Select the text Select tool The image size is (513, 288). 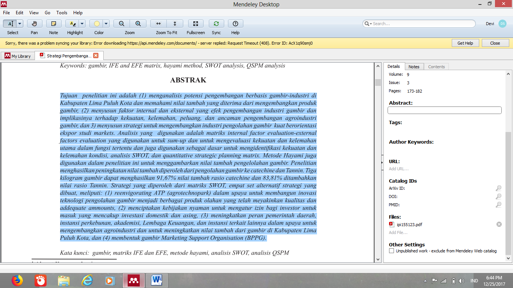(x=10, y=24)
